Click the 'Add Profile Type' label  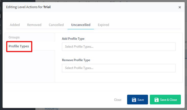click(73, 39)
